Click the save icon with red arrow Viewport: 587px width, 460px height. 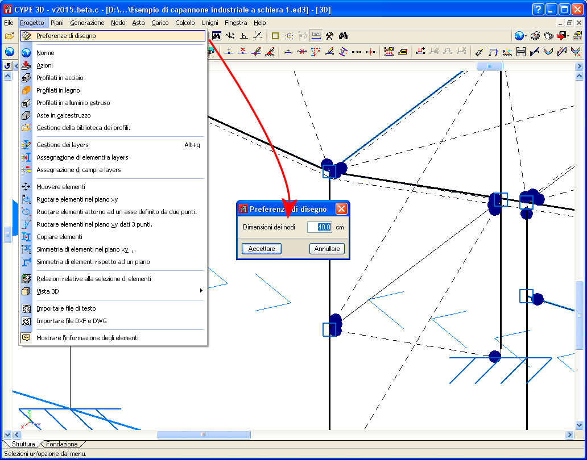point(561,36)
